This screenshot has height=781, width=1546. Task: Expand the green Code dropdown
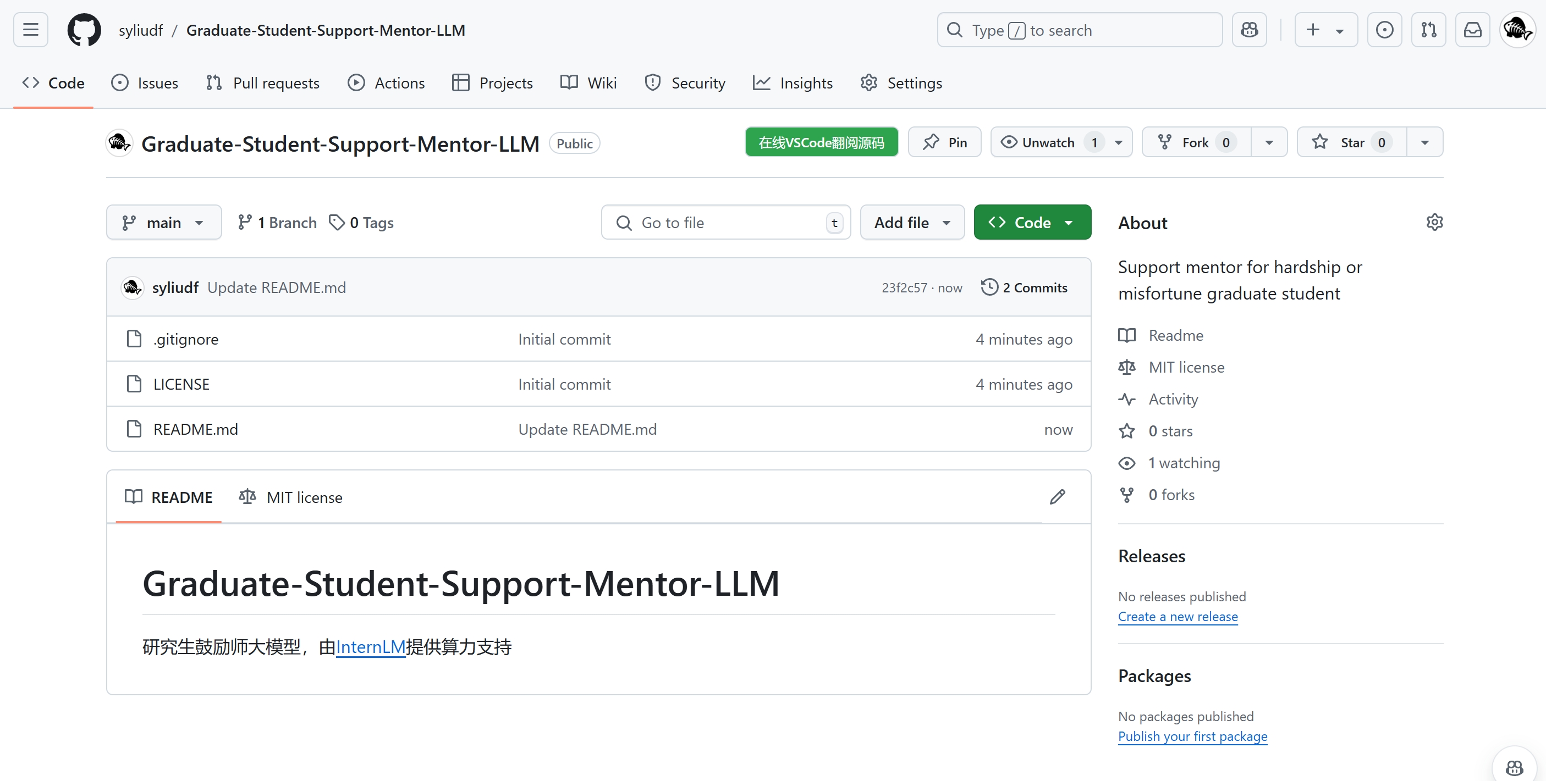coord(1032,223)
